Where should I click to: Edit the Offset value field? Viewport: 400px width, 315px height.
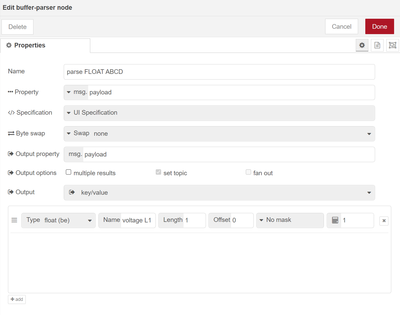[x=242, y=220]
